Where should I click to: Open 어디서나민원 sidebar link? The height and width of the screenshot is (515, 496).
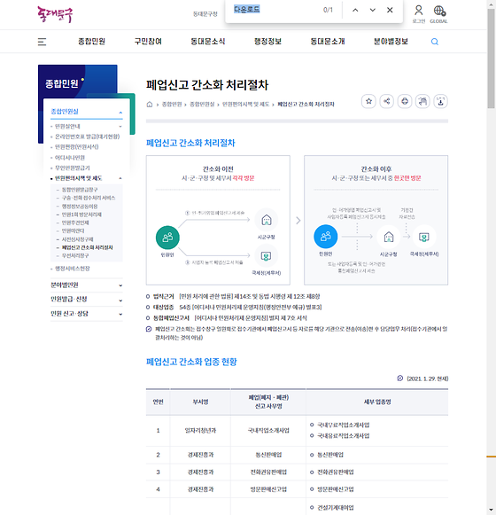(x=70, y=158)
